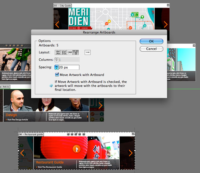Open the 'Visit The Design Article' link

(17, 120)
